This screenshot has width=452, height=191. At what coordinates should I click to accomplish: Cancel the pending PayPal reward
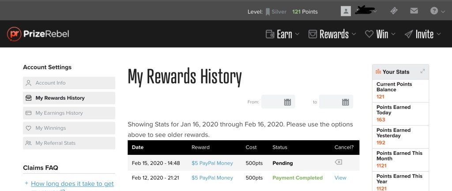click(x=338, y=162)
